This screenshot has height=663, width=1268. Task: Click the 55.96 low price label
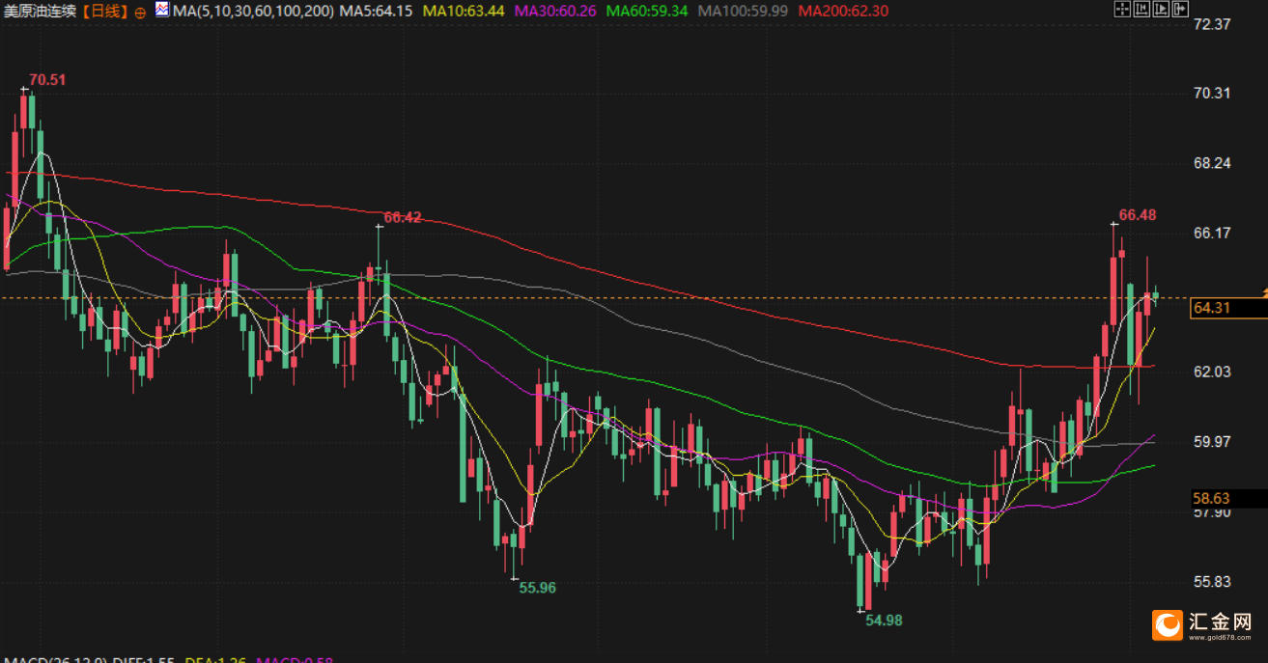coord(537,587)
